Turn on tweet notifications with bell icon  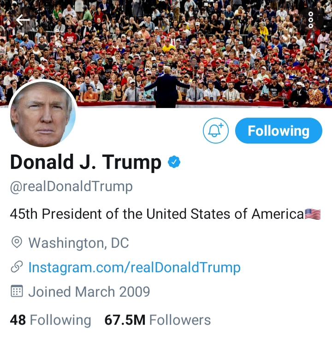[216, 131]
